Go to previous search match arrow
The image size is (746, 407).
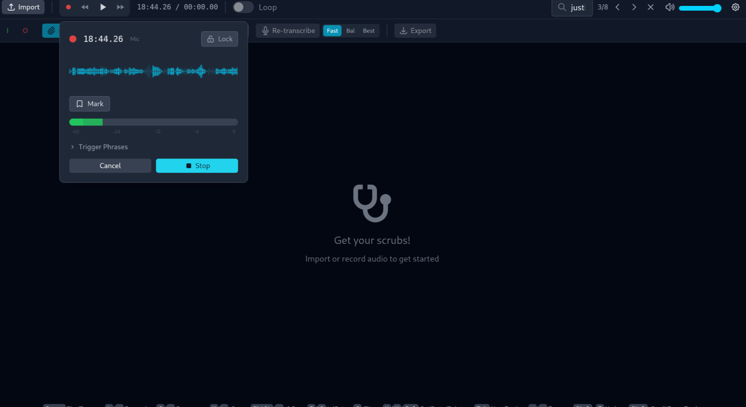[x=617, y=7]
